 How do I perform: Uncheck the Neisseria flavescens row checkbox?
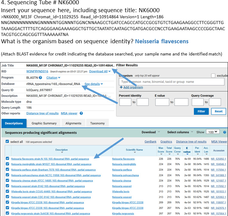[x=8, y=159]
